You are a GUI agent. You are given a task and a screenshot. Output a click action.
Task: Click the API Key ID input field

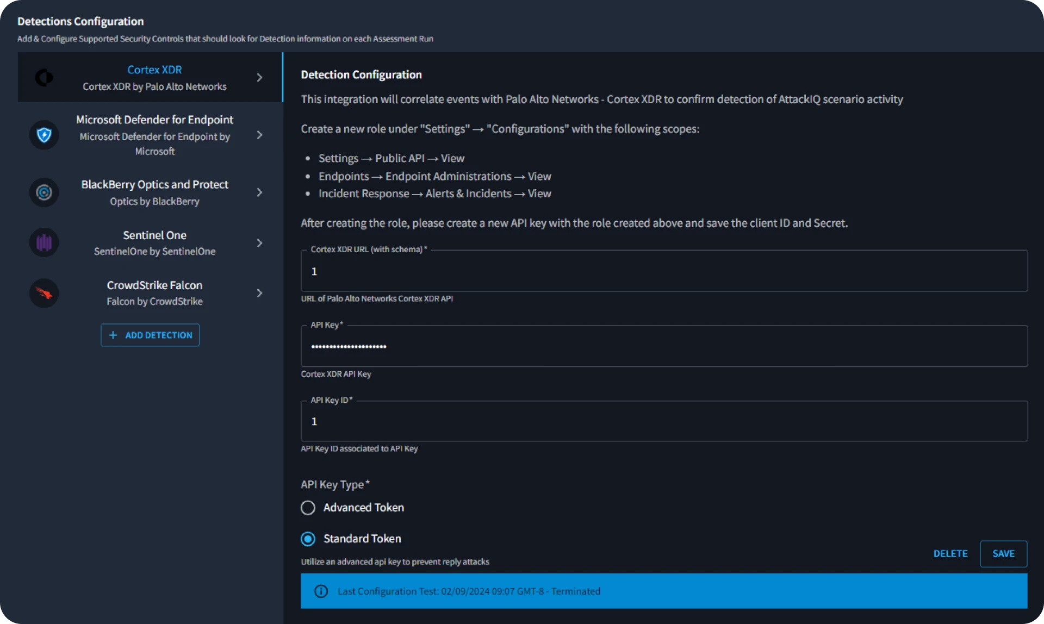coord(663,421)
